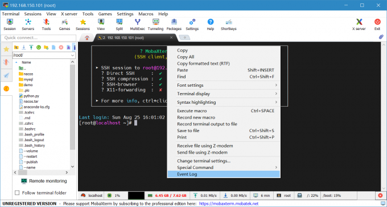
Task: Expand the /root/ path dropdown
Action: tap(73, 56)
